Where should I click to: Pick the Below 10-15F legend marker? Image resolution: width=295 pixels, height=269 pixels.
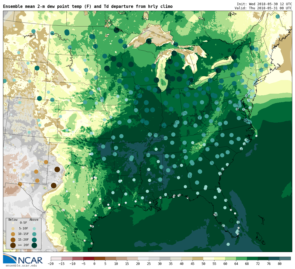(x=13, y=234)
